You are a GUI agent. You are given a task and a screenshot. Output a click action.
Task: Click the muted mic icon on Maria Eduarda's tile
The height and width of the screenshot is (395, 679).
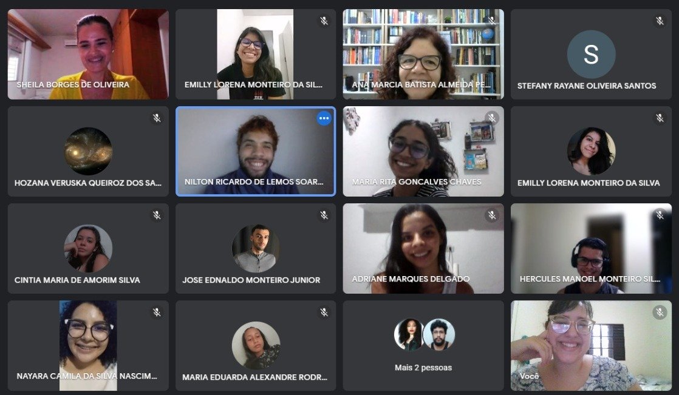coord(324,312)
